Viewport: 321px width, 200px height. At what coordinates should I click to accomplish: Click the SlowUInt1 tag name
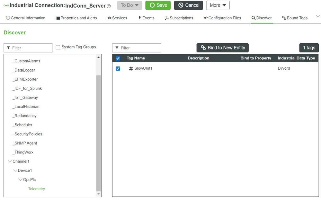(x=143, y=68)
